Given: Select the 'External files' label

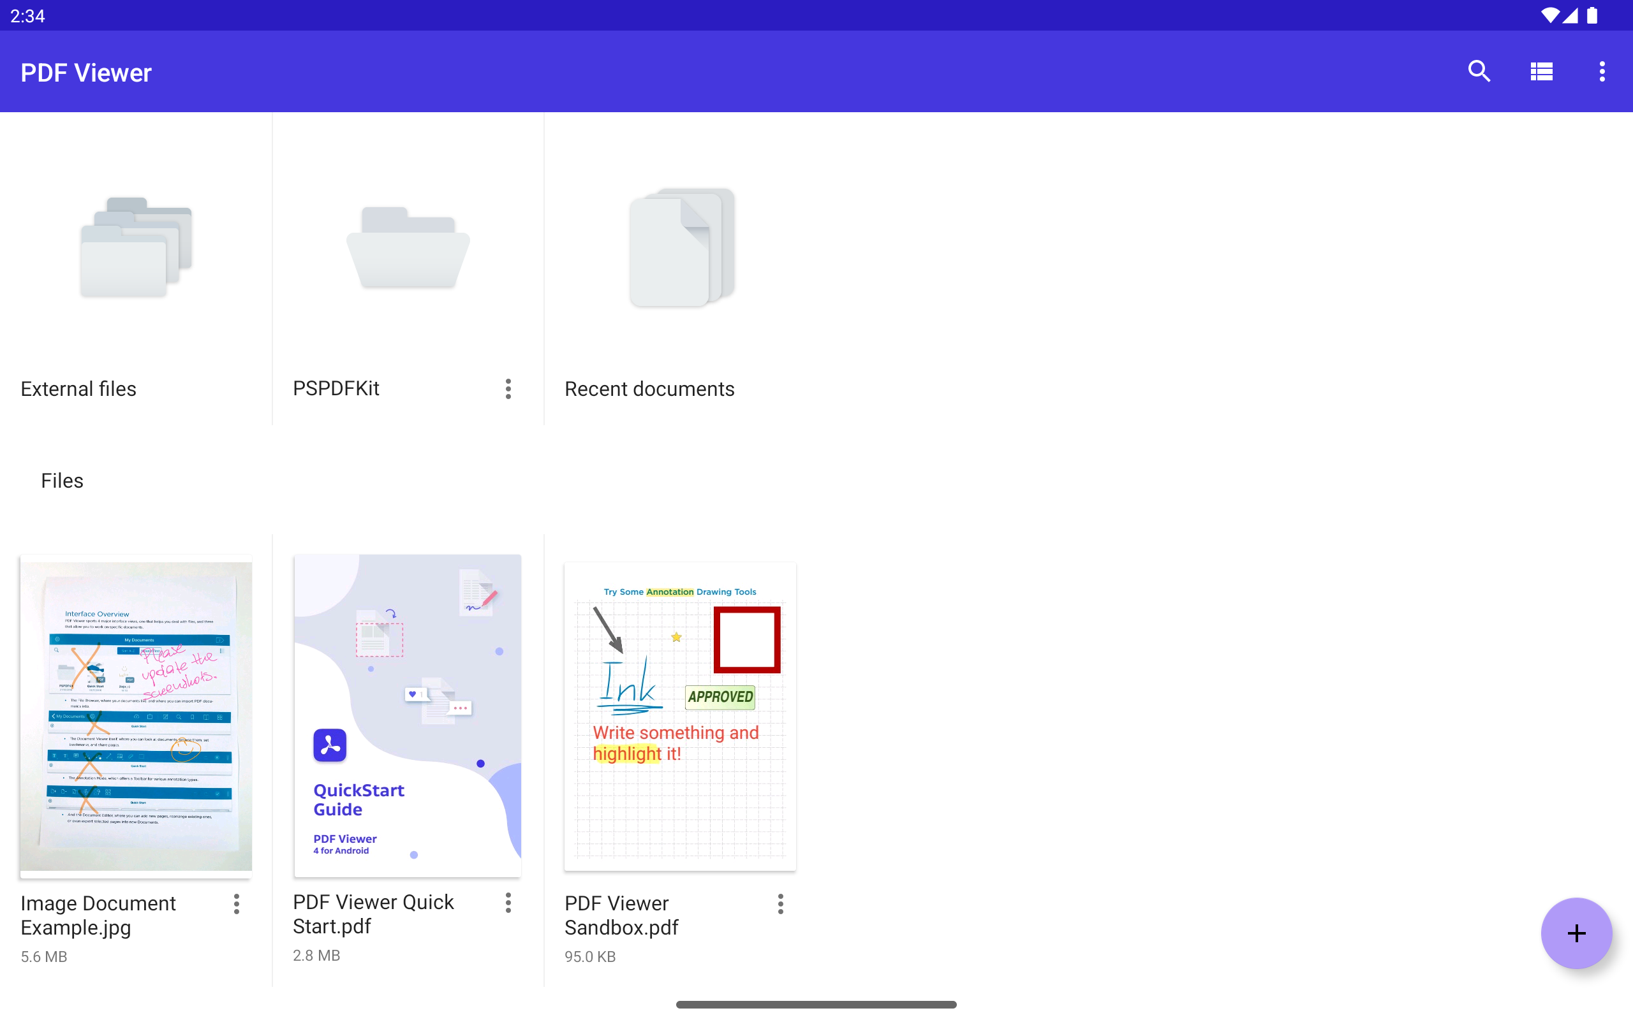Looking at the screenshot, I should (x=78, y=390).
